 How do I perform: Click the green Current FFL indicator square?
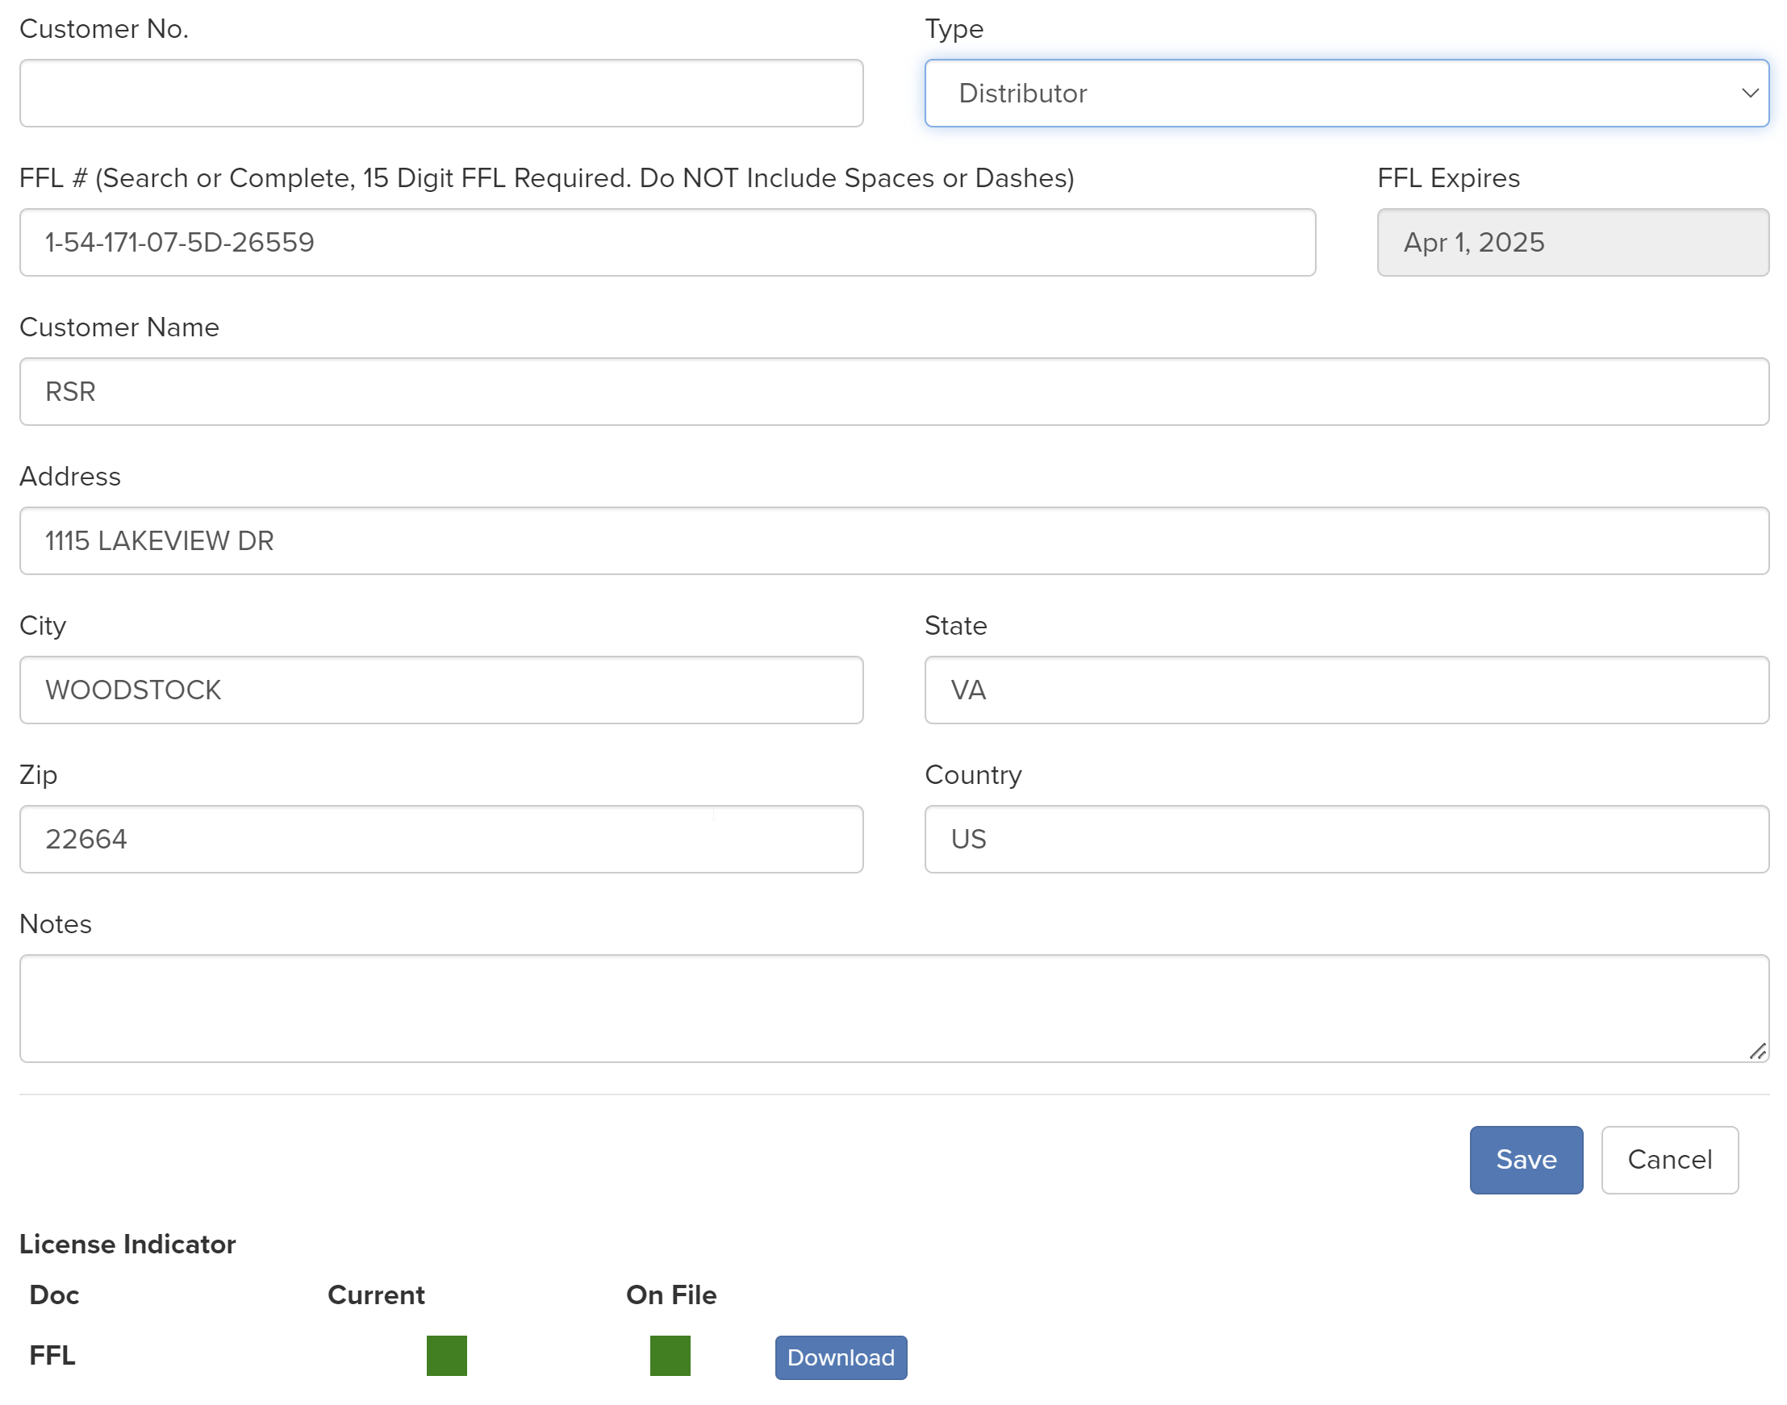447,1355
